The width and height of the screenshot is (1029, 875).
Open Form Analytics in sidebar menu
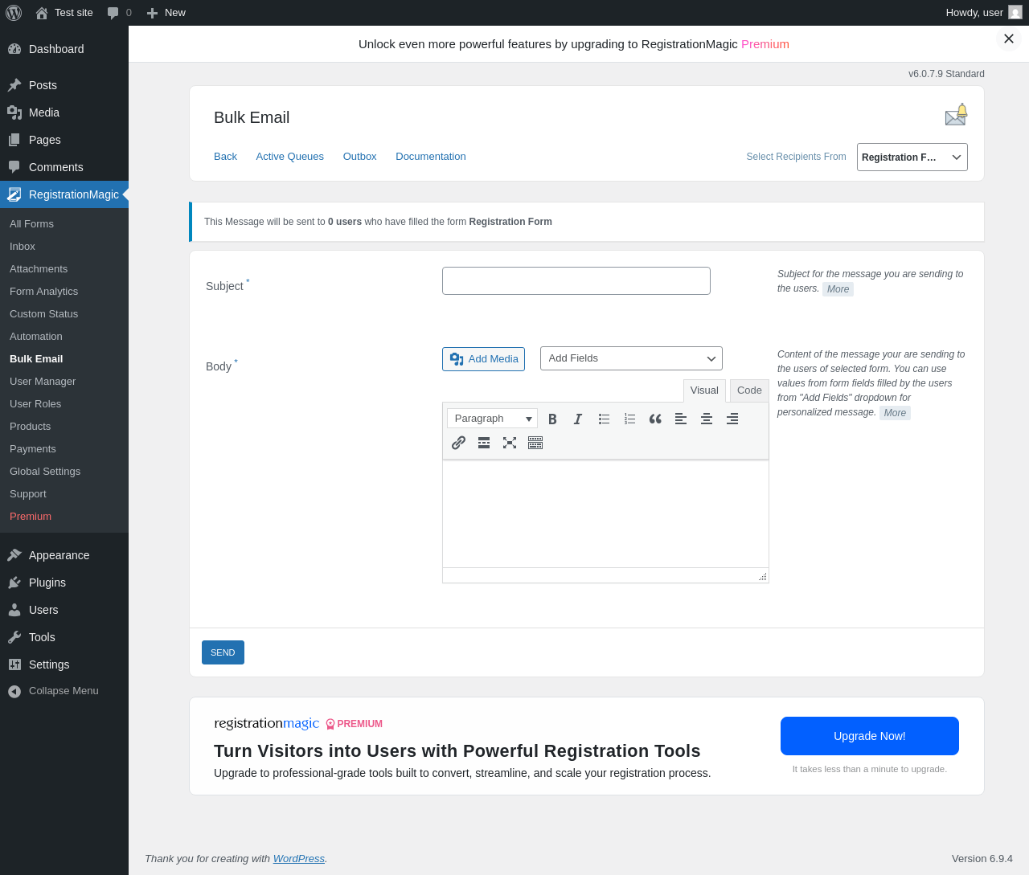click(44, 292)
